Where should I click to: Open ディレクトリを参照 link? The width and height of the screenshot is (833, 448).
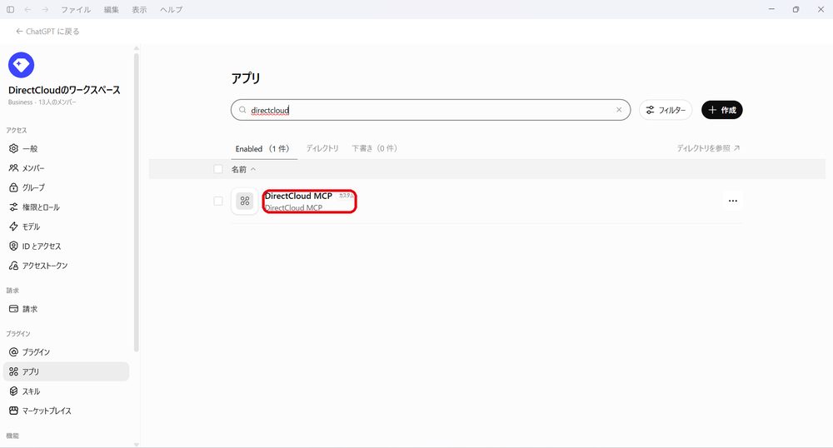tap(708, 148)
